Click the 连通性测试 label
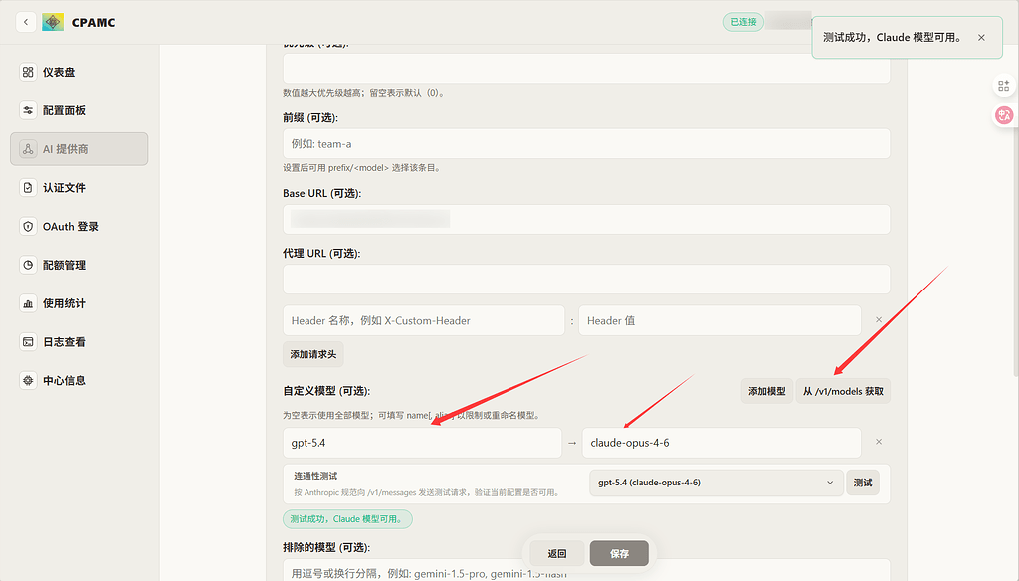This screenshot has height=581, width=1019. [315, 476]
